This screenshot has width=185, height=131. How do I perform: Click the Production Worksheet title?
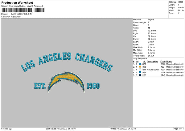coord(17,2)
